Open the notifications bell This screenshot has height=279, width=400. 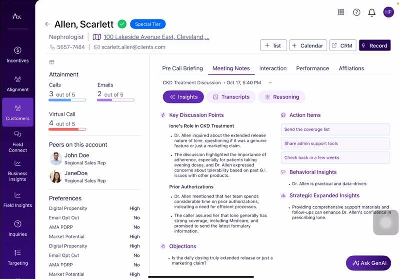[x=372, y=12]
